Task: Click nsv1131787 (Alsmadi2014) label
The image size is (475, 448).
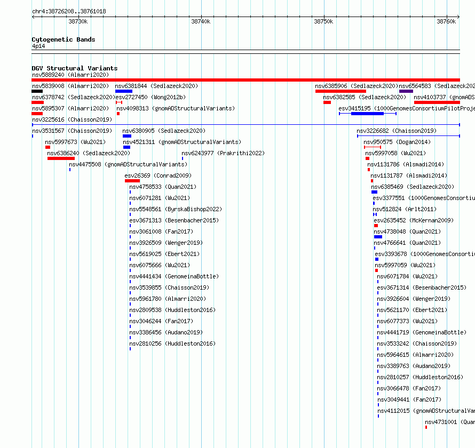Action: point(409,175)
